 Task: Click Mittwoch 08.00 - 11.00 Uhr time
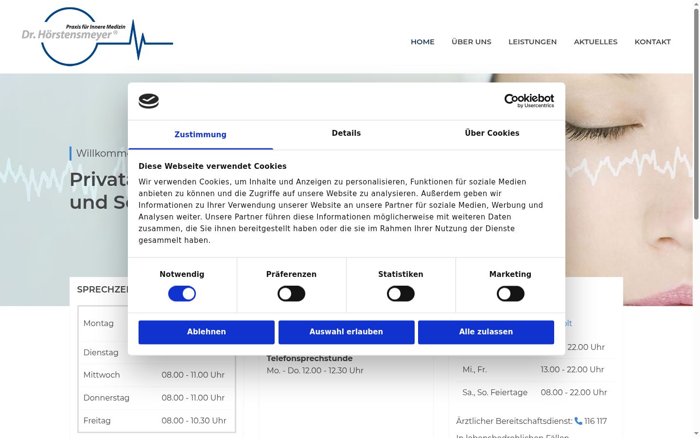(x=193, y=375)
